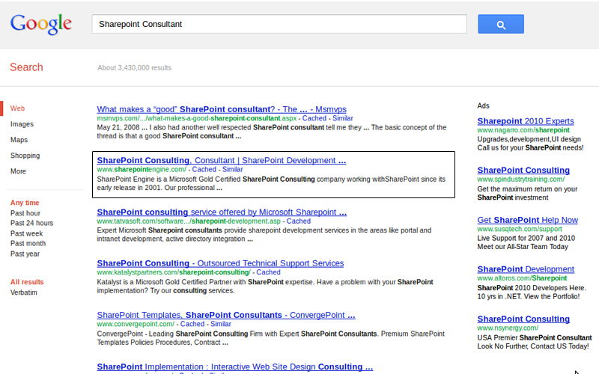Screen dimensions: 599x374
Task: Switch to Images results
Action: coord(22,124)
